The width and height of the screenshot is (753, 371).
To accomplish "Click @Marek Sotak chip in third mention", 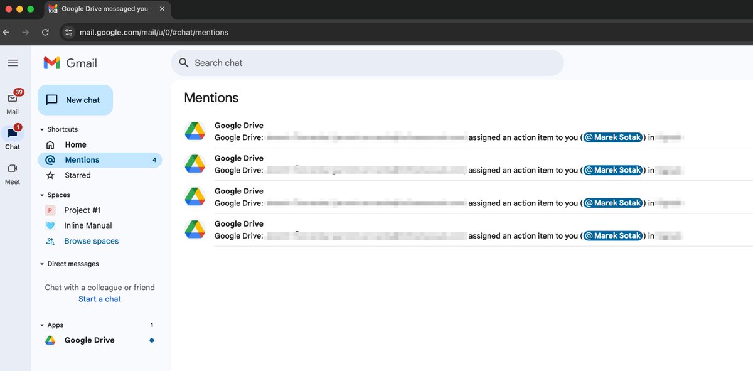I will [x=613, y=203].
